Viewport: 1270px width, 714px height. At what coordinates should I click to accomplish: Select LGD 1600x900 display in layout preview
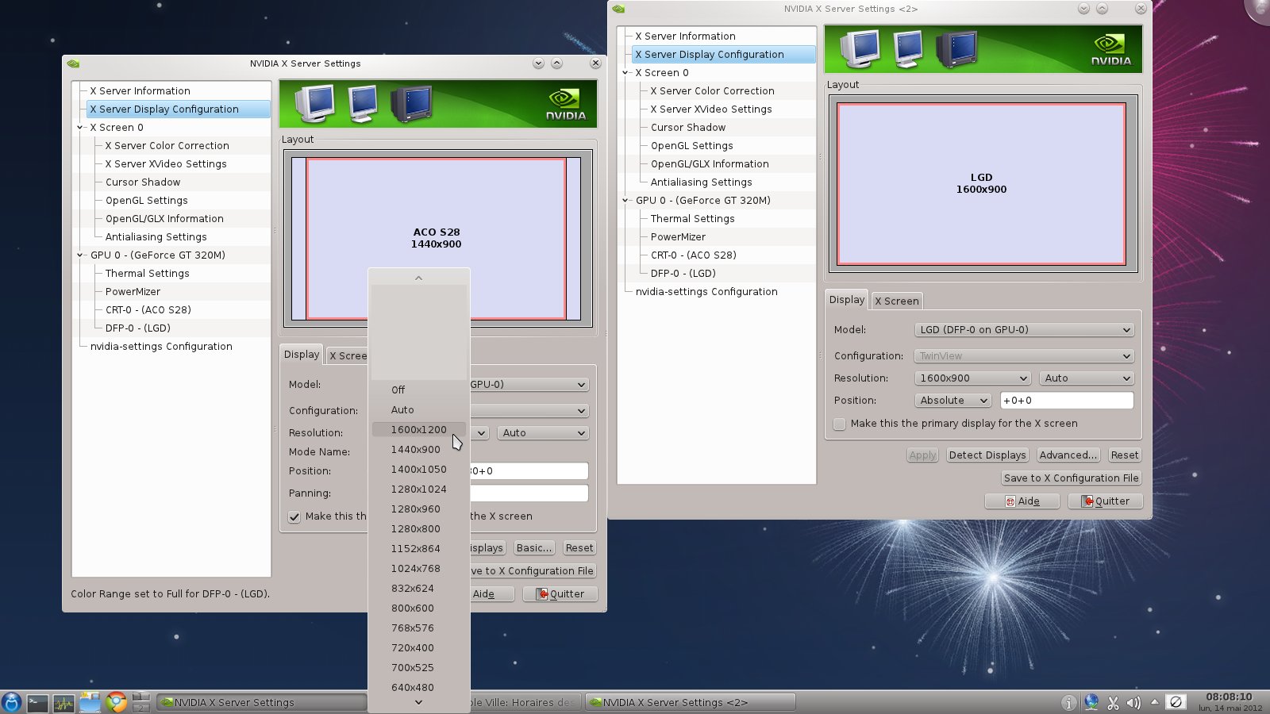pyautogui.click(x=982, y=184)
